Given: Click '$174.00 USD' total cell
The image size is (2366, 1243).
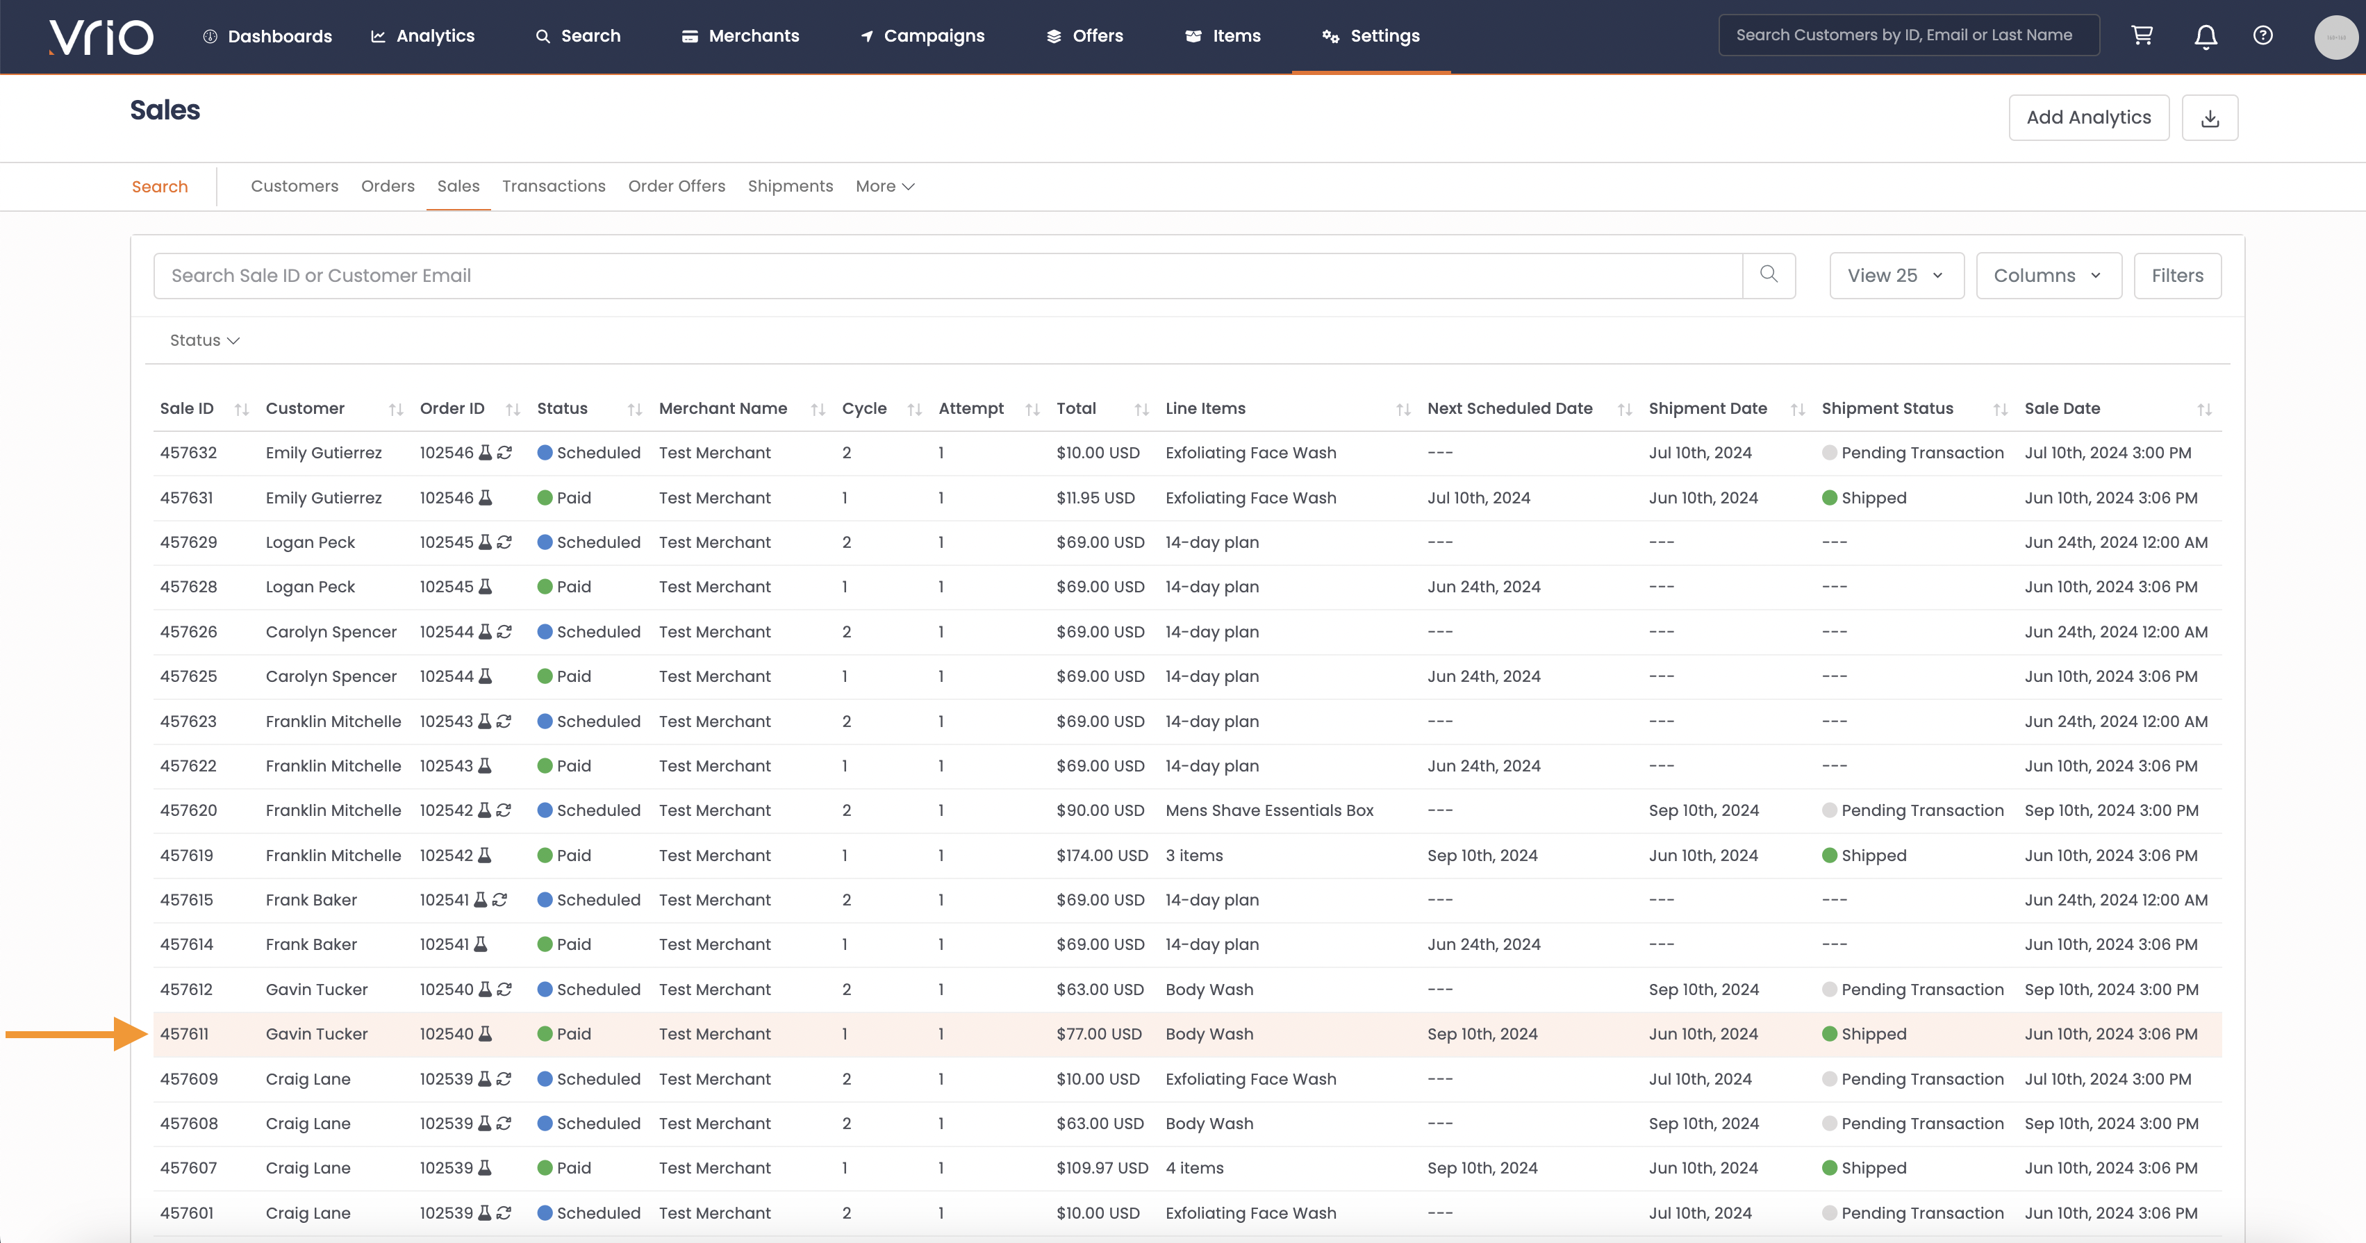Looking at the screenshot, I should tap(1102, 855).
